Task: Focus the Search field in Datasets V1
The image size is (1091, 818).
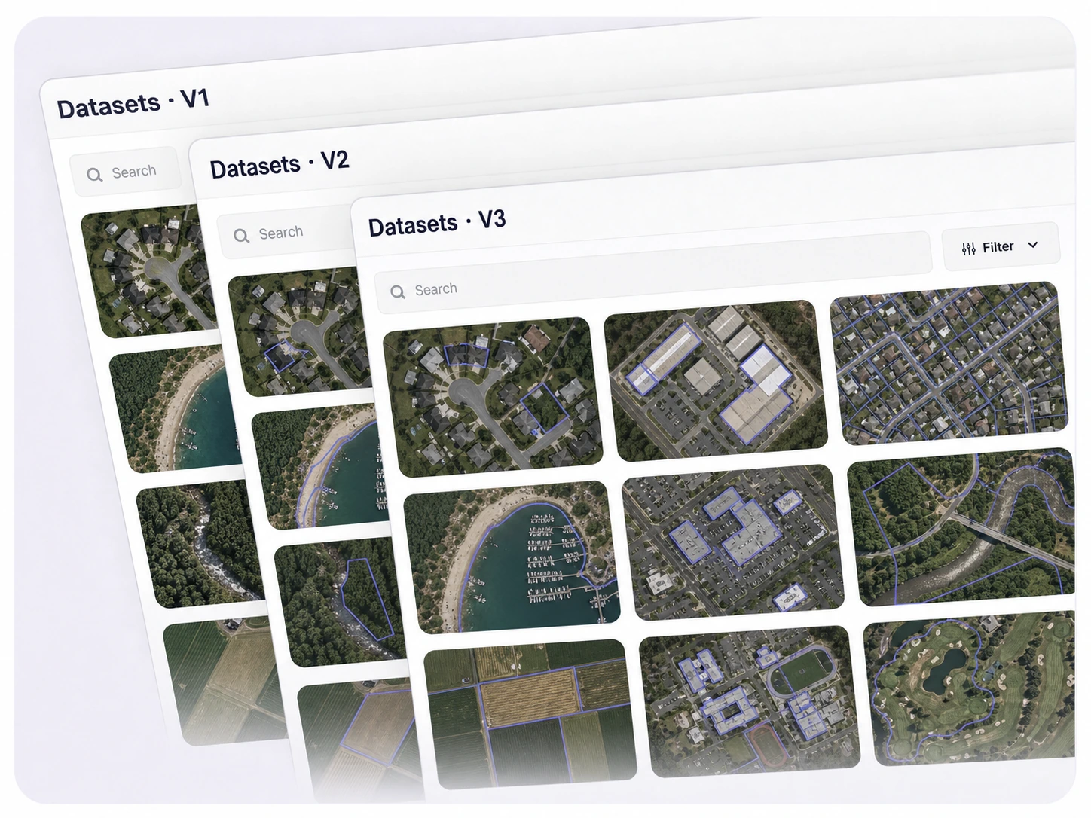Action: [x=127, y=172]
